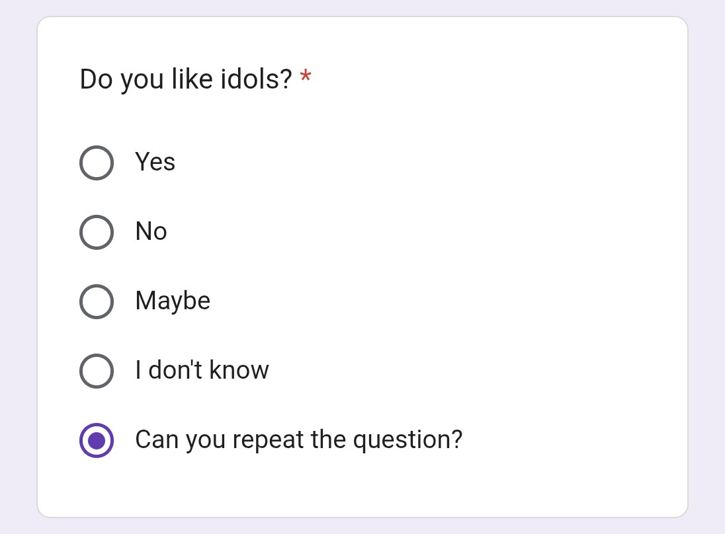Choose the Maybe radio circle
This screenshot has height=534, width=725.
click(97, 301)
